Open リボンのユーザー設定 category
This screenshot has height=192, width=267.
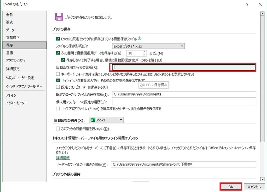point(24,78)
